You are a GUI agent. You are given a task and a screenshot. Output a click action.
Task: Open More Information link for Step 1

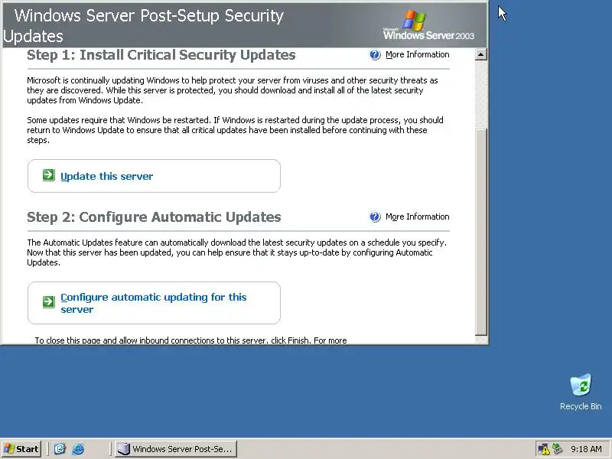tap(417, 54)
